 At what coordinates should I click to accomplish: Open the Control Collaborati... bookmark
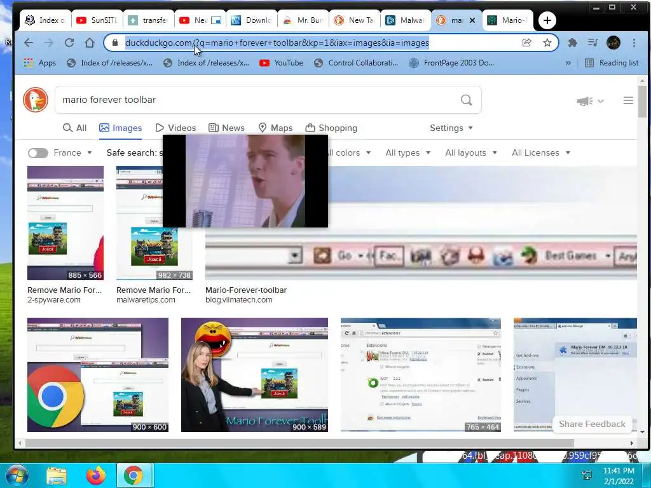356,63
